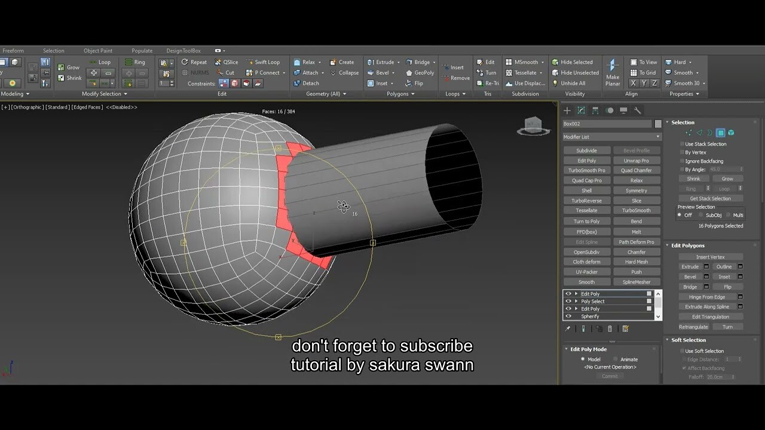Apply the TurboSmooth Pro modifier
This screenshot has height=430, width=765.
coord(586,170)
